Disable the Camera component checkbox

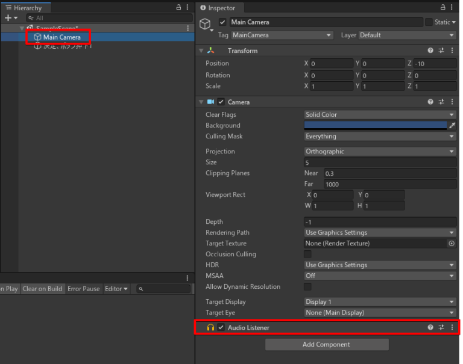[x=221, y=102]
